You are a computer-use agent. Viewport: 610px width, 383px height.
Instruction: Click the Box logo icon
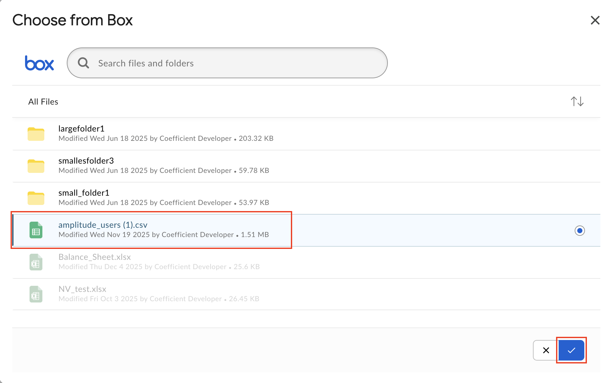point(39,63)
